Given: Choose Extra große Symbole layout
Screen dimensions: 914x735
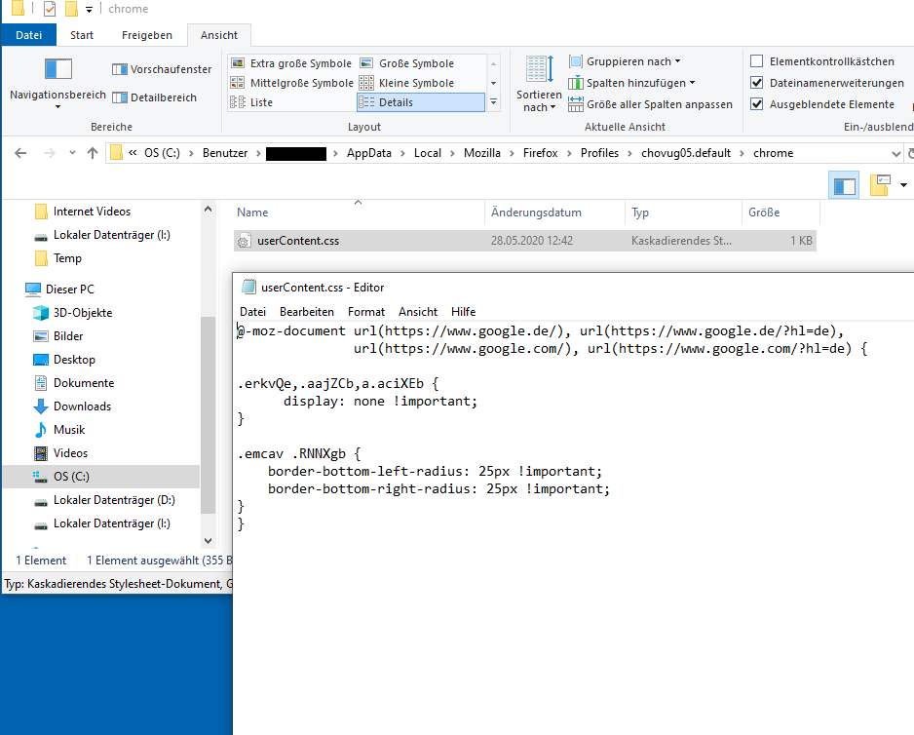Looking at the screenshot, I should 291,63.
